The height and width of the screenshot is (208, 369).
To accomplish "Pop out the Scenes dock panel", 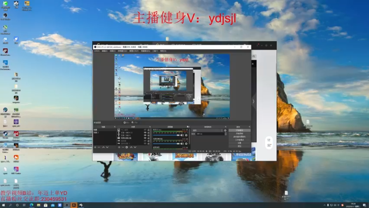I will [114, 127].
